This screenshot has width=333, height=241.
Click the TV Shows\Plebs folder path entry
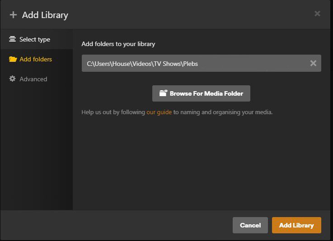point(202,63)
